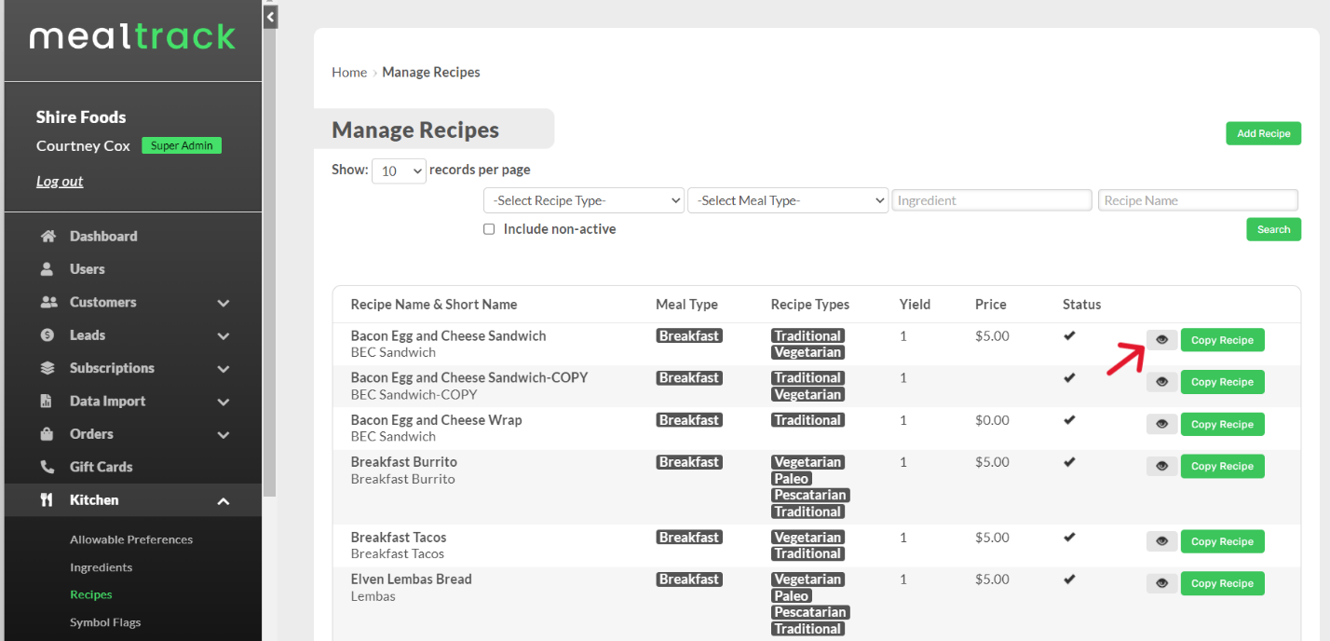Click the Recipe Name & Short Name column header
Viewport: 1330px width, 641px height.
click(434, 305)
